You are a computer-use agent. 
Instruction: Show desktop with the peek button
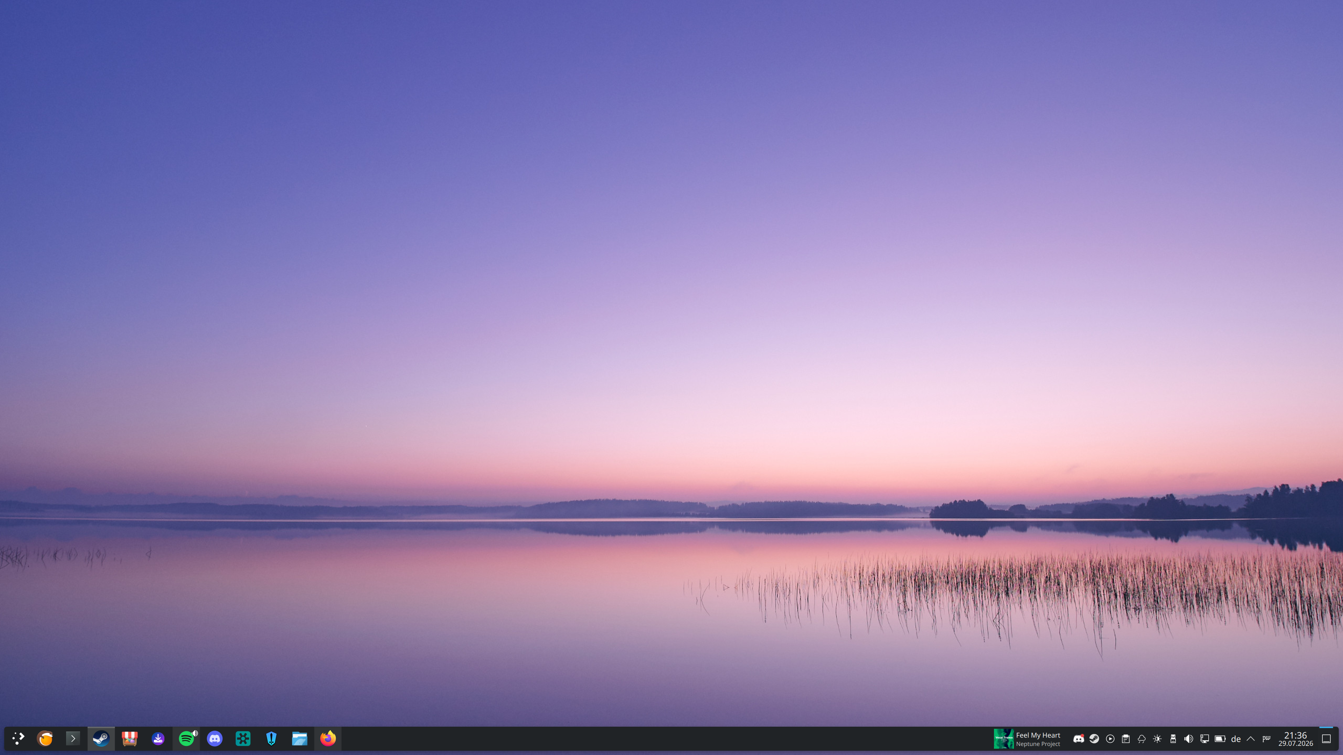coord(1327,739)
